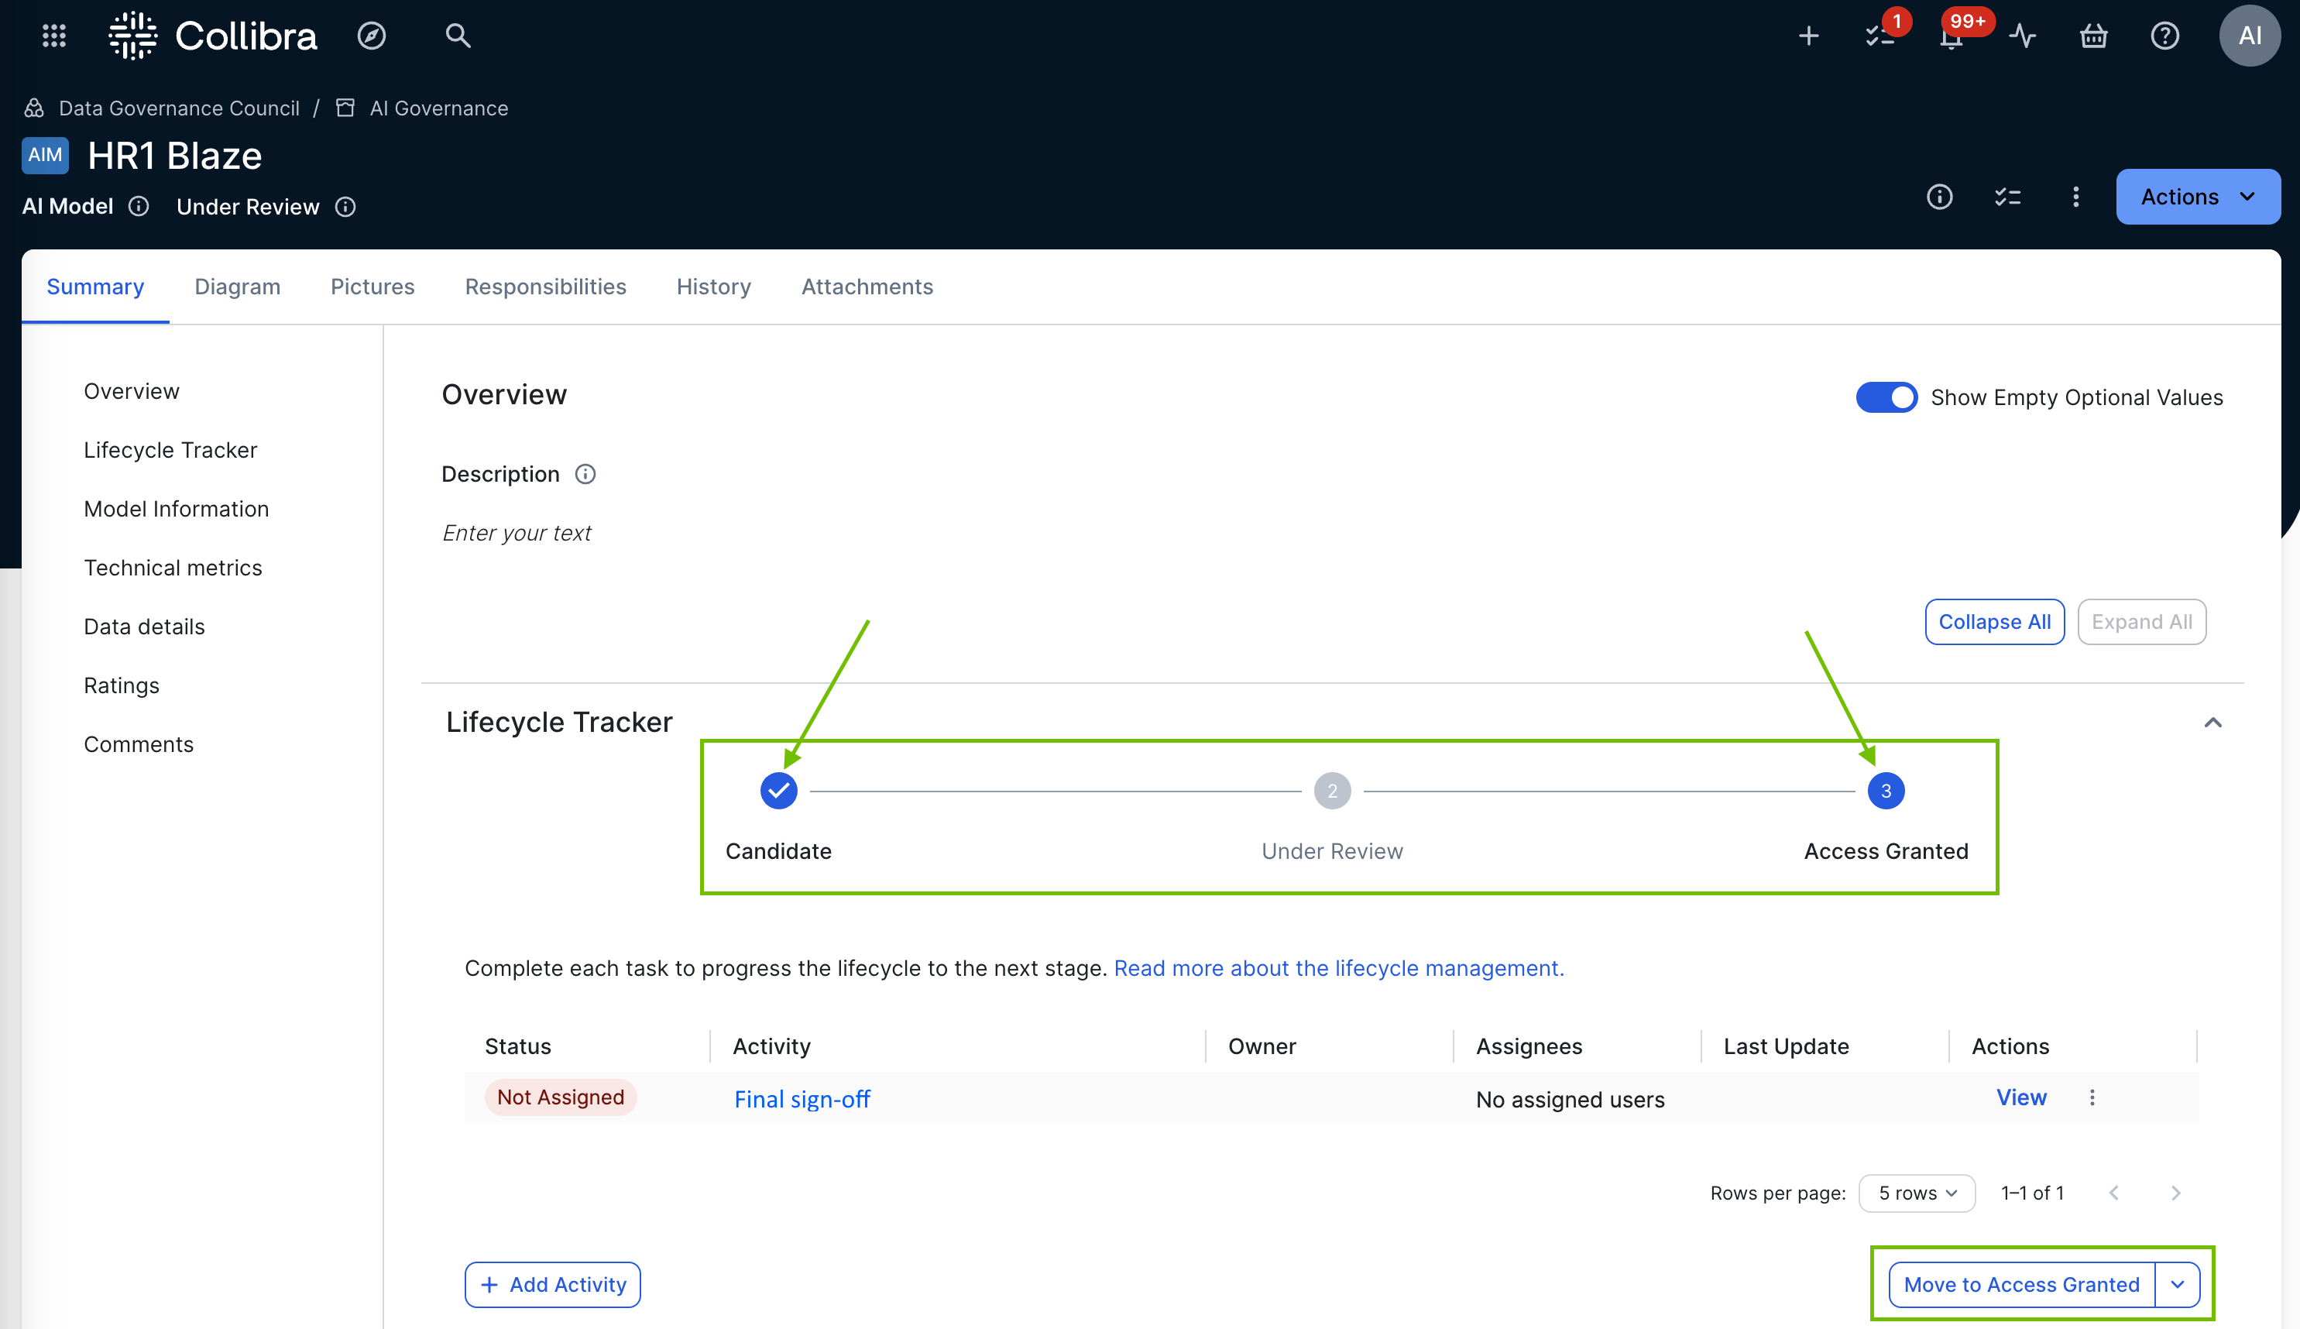Screen dimensions: 2300x1329
Task: Click the compass browse icon
Action: [x=372, y=36]
